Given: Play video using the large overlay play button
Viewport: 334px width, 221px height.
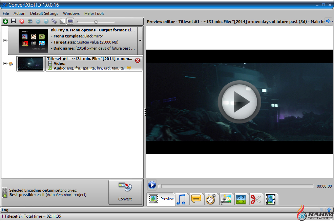Looking at the screenshot, I should (239, 102).
